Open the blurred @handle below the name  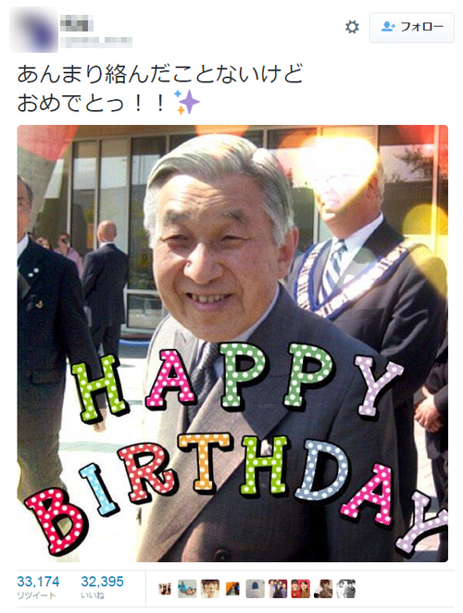coord(96,42)
